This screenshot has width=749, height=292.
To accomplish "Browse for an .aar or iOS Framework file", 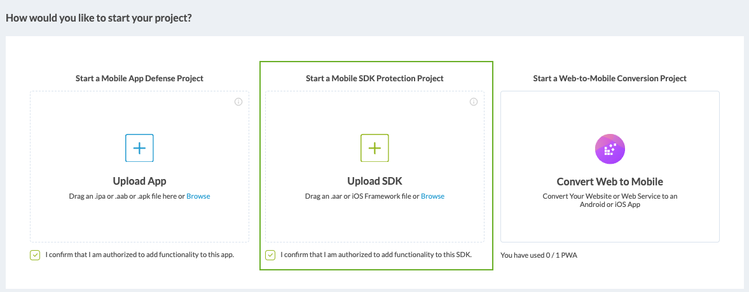I will pyautogui.click(x=432, y=196).
